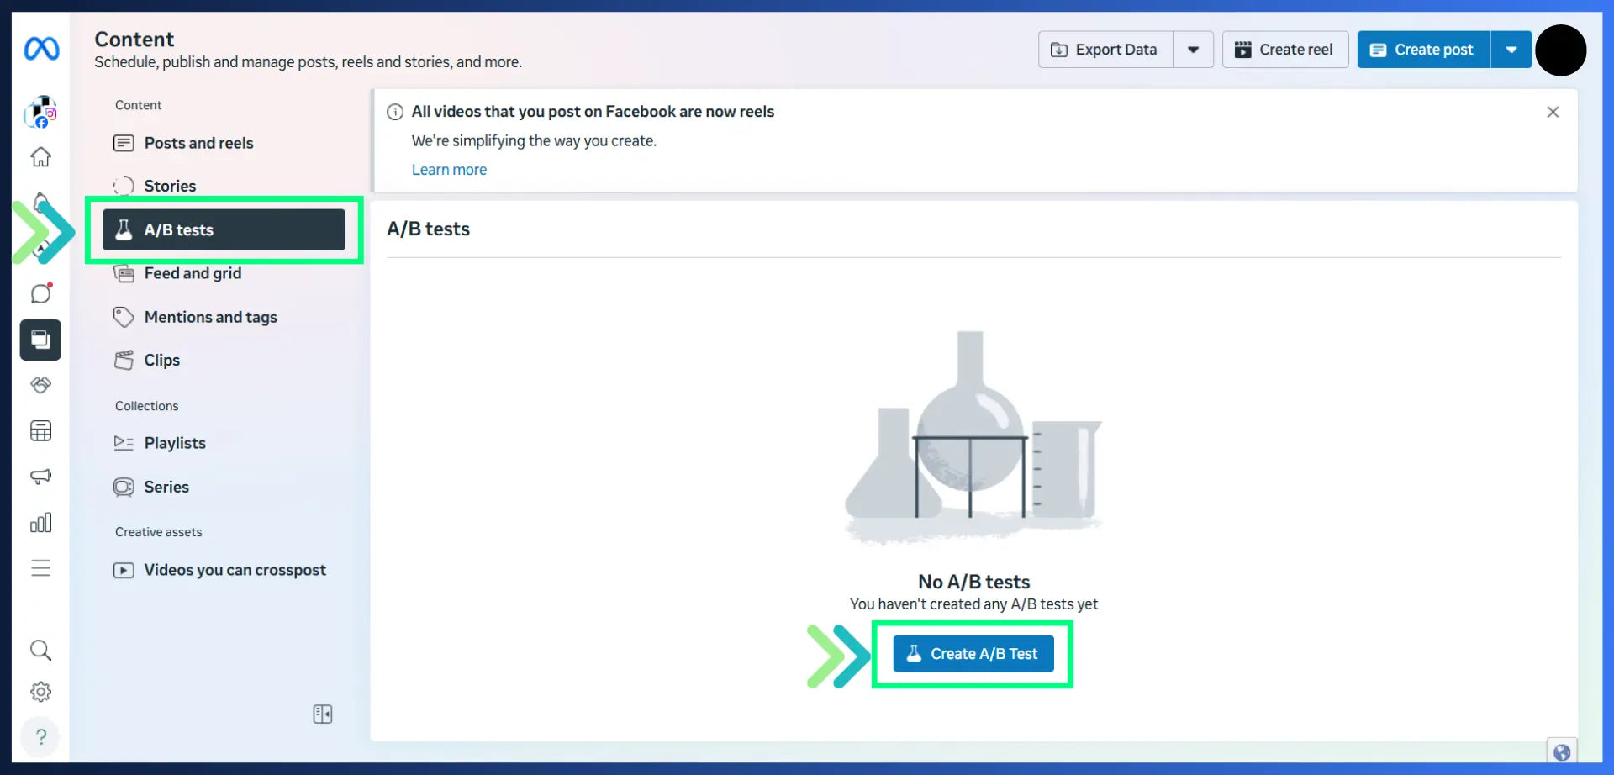Switch to Posts and reels section
Viewport: 1614px width, 775px height.
point(198,143)
